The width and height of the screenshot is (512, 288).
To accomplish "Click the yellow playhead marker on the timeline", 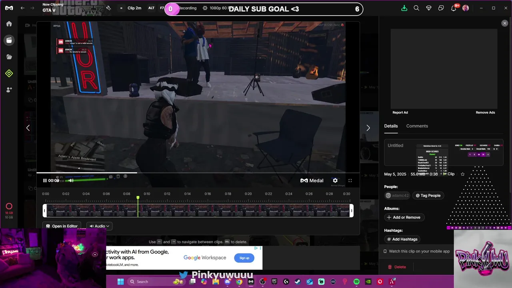I will point(138,198).
